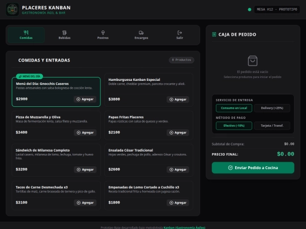Click the $3800 price of Hamburguesa
This screenshot has height=229, width=306.
click(114, 99)
